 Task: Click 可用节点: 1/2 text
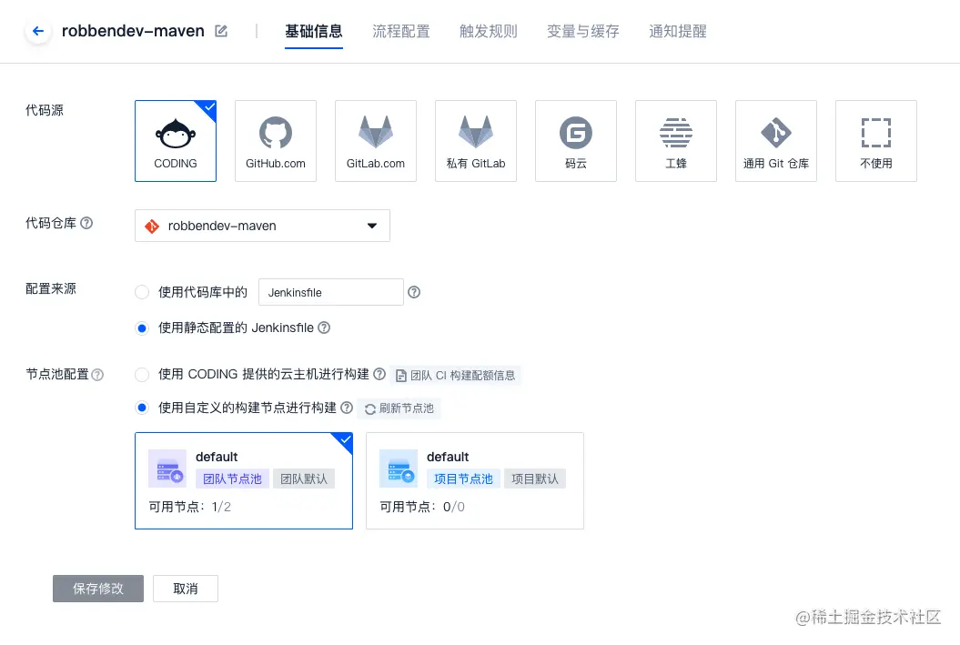(x=190, y=507)
